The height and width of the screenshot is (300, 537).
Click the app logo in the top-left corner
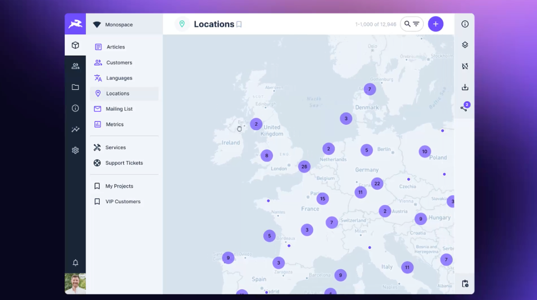pyautogui.click(x=76, y=24)
